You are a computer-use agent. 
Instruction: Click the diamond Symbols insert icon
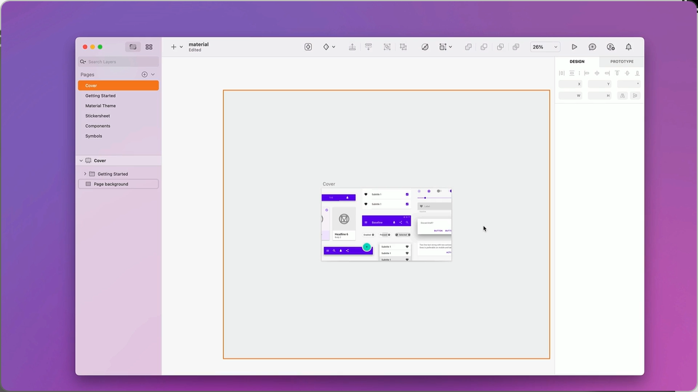click(326, 47)
